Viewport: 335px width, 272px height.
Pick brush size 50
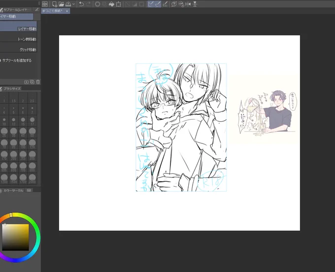(32, 133)
